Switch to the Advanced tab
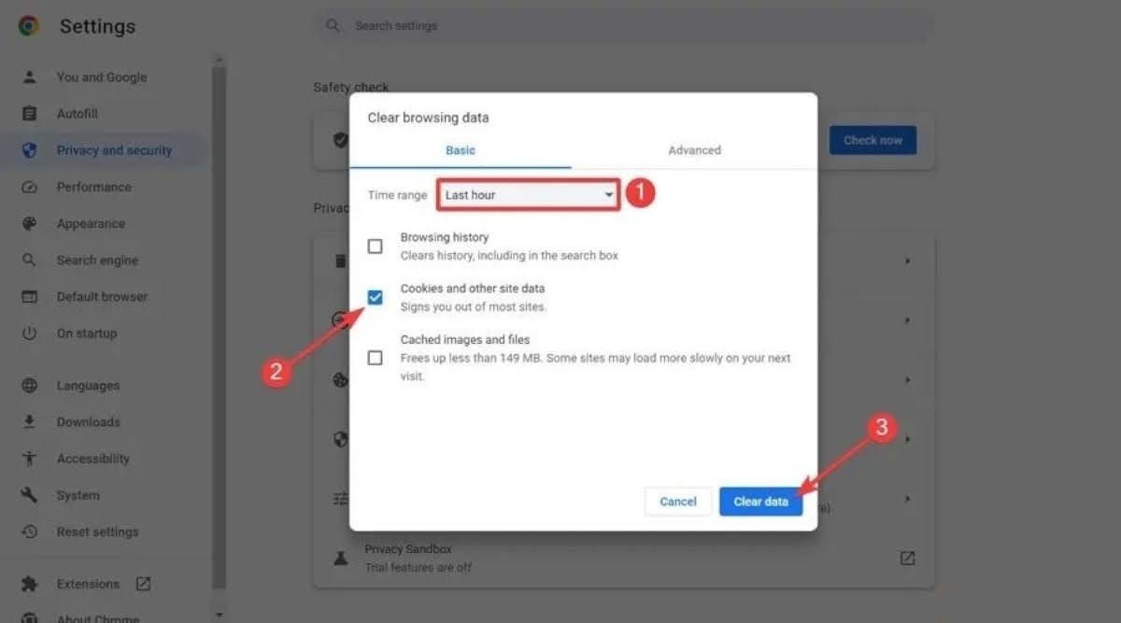 [694, 149]
